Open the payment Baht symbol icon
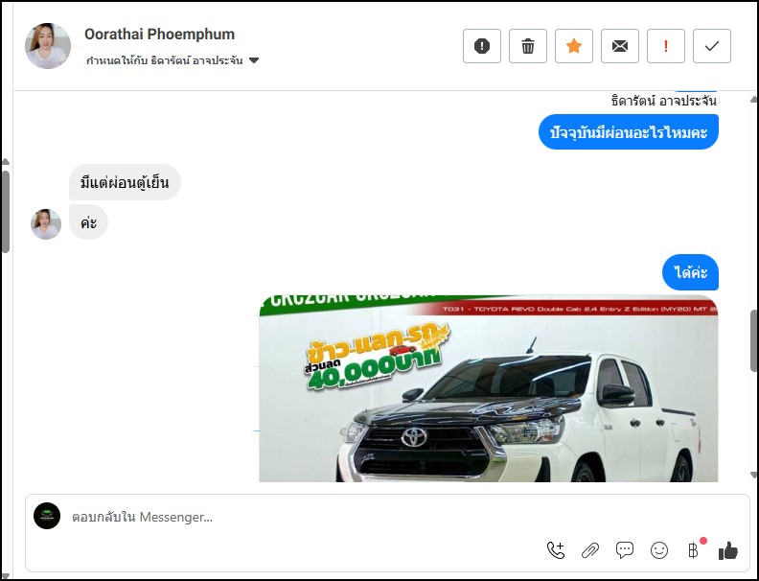Image resolution: width=759 pixels, height=581 pixels. (694, 550)
